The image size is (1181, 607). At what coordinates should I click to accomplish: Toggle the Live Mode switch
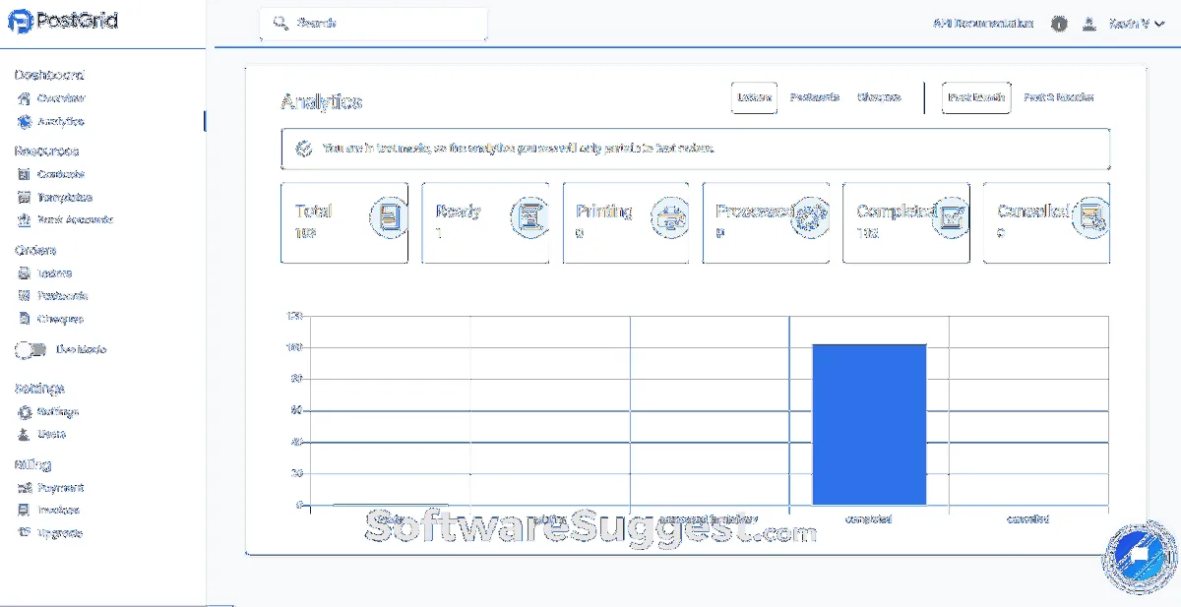[31, 350]
